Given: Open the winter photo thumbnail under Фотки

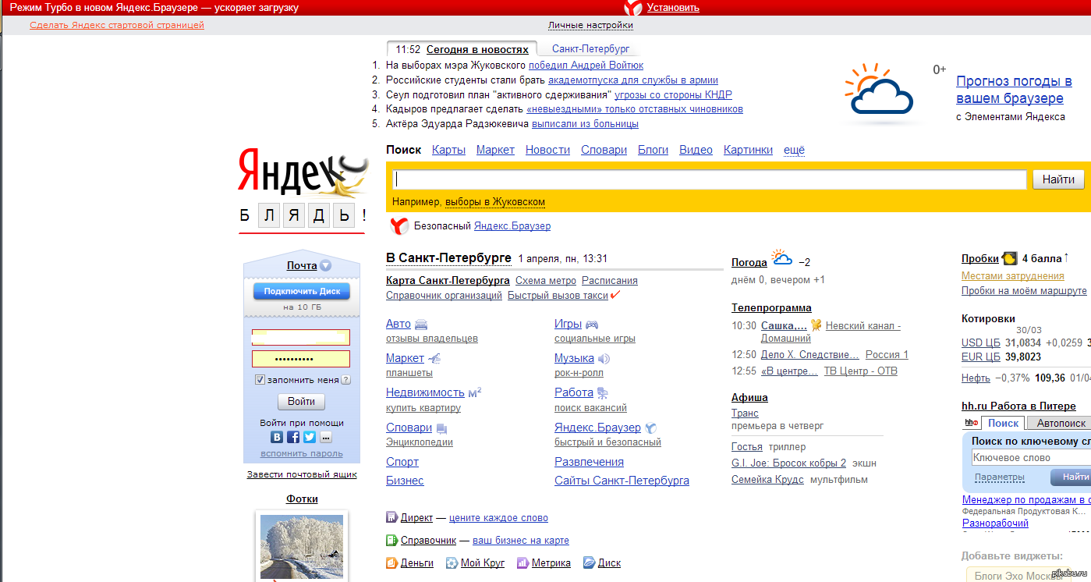Looking at the screenshot, I should [302, 547].
